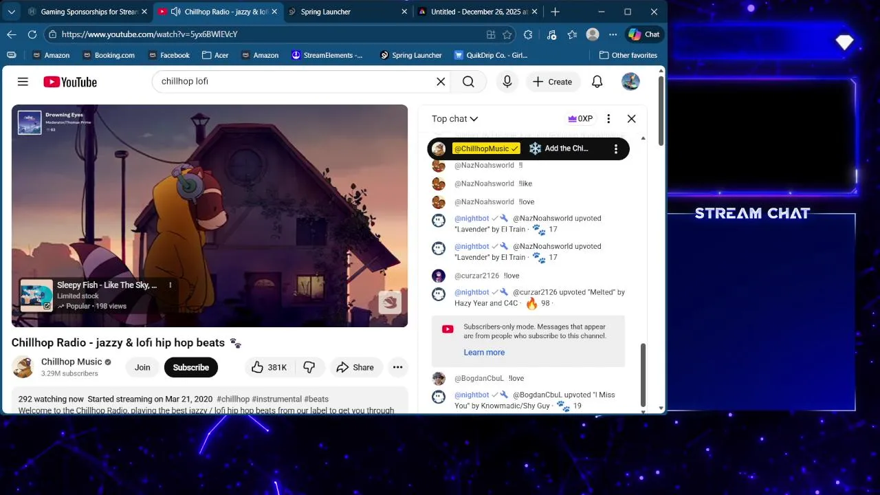Mute the Chillhop Radio browser tab
This screenshot has width=880, height=495.
(x=175, y=12)
